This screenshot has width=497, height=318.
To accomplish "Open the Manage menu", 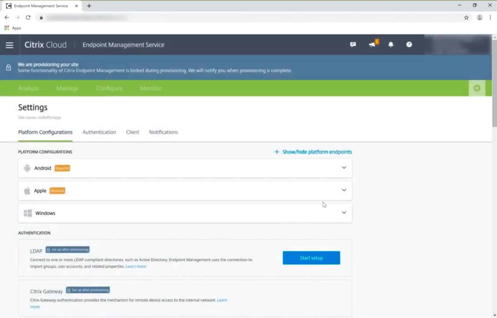I will 67,88.
